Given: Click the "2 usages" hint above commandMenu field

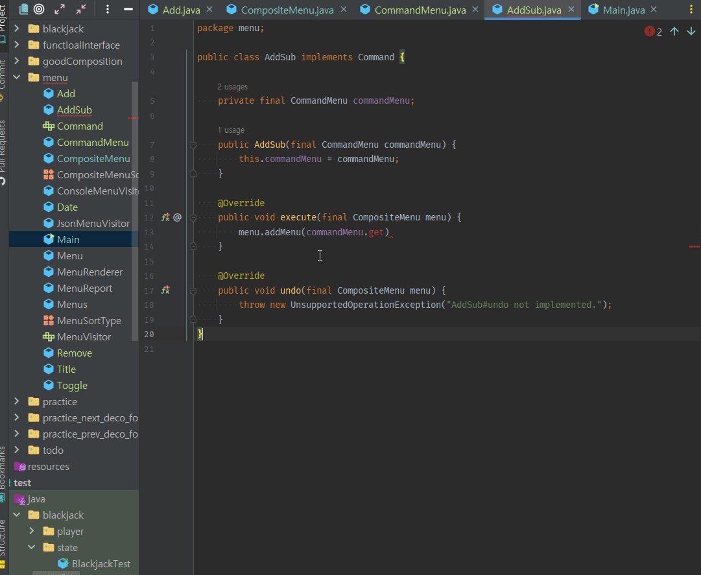Looking at the screenshot, I should click(x=232, y=87).
